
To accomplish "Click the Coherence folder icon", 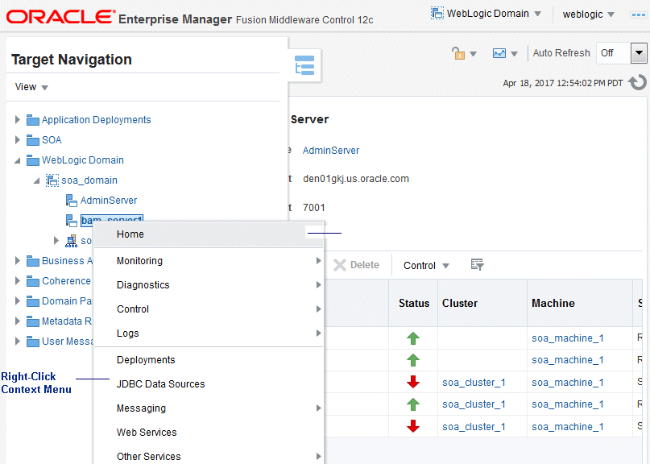I will click(33, 281).
